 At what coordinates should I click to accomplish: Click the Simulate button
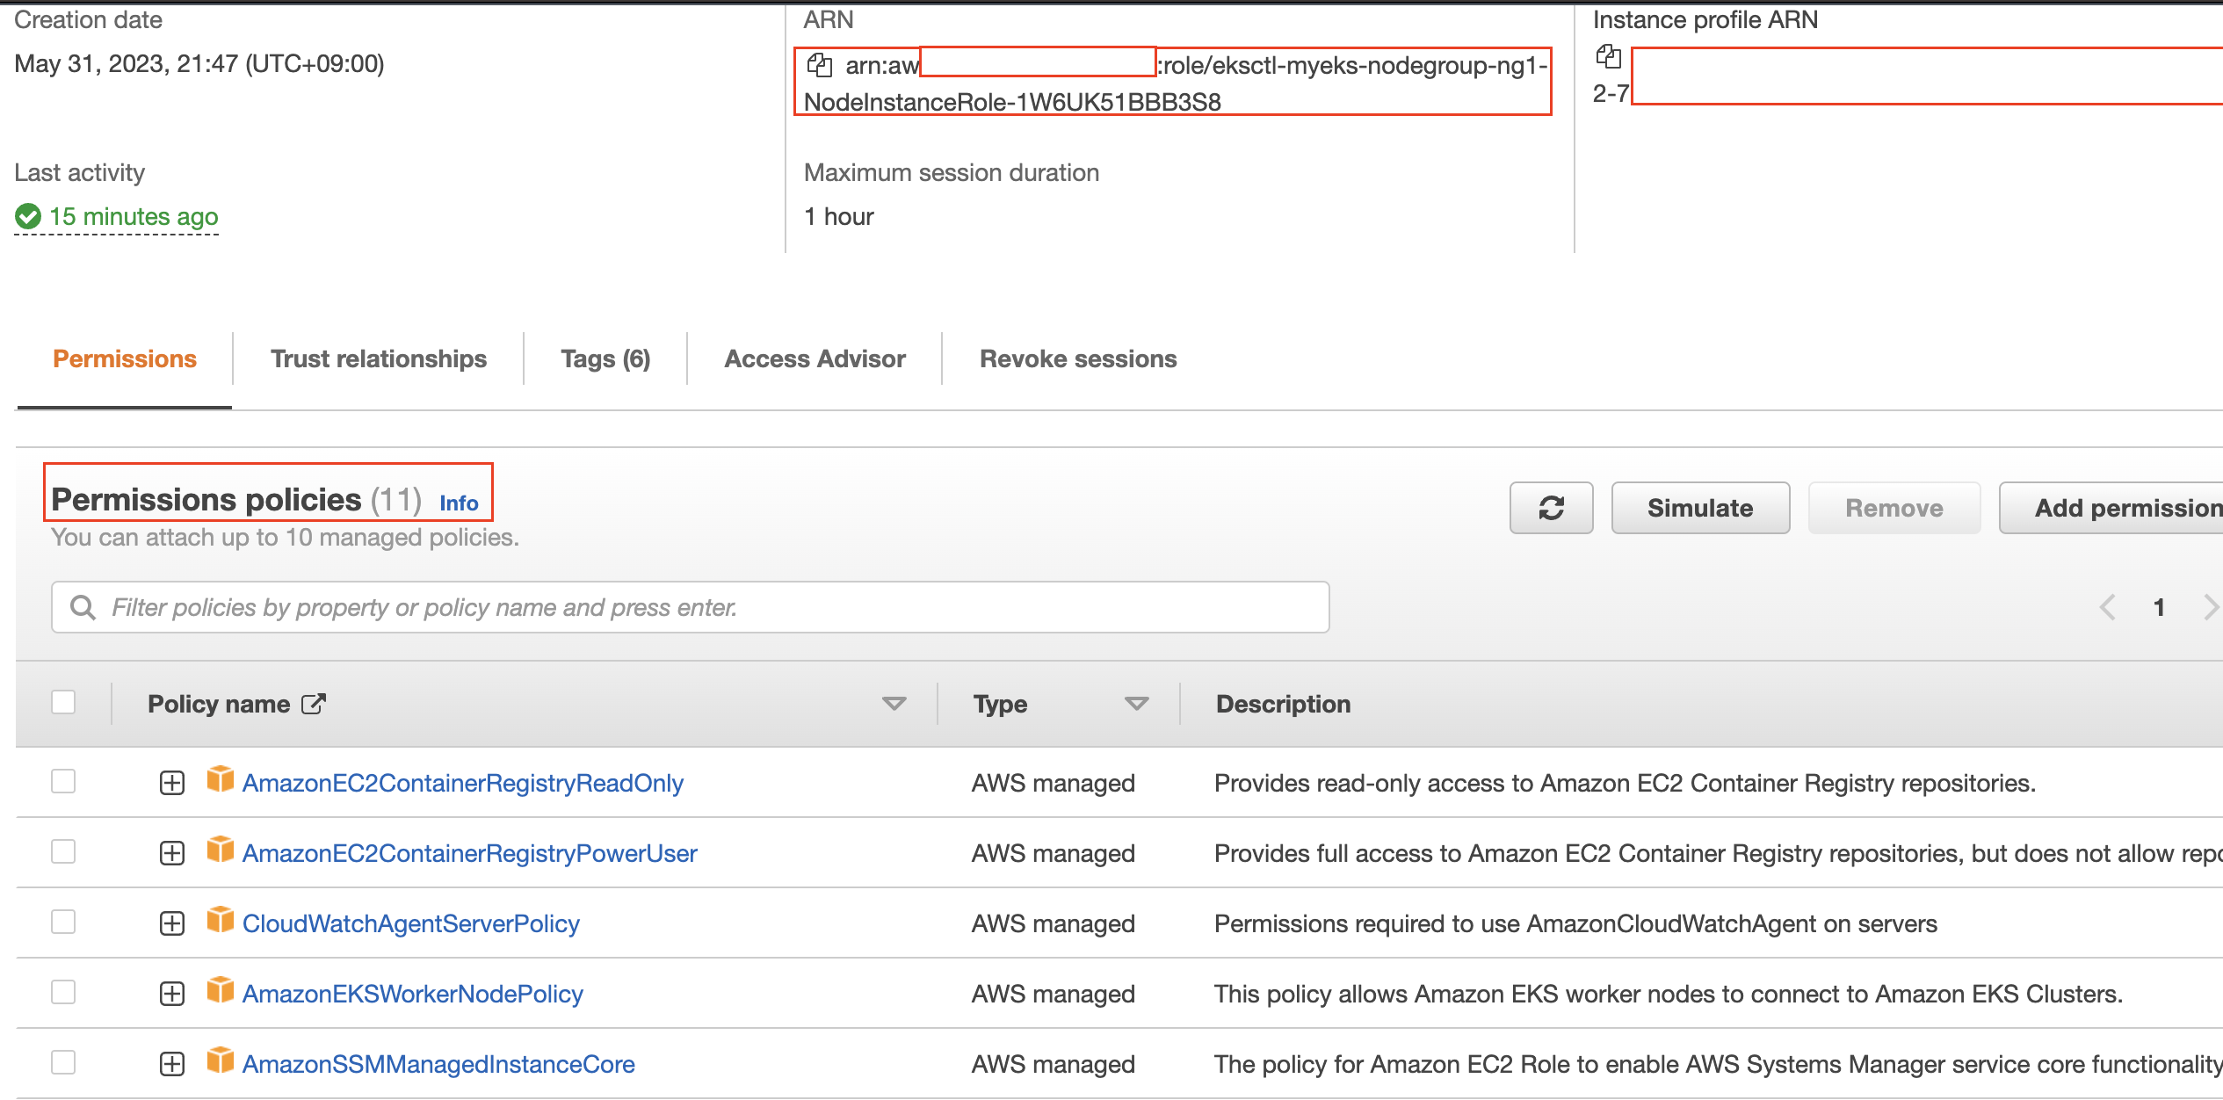(x=1699, y=508)
